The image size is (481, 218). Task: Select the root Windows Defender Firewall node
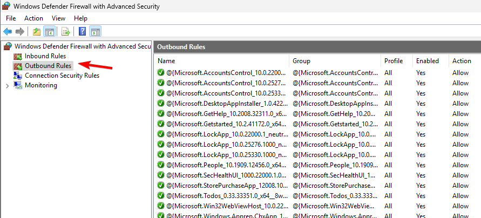[x=82, y=46]
